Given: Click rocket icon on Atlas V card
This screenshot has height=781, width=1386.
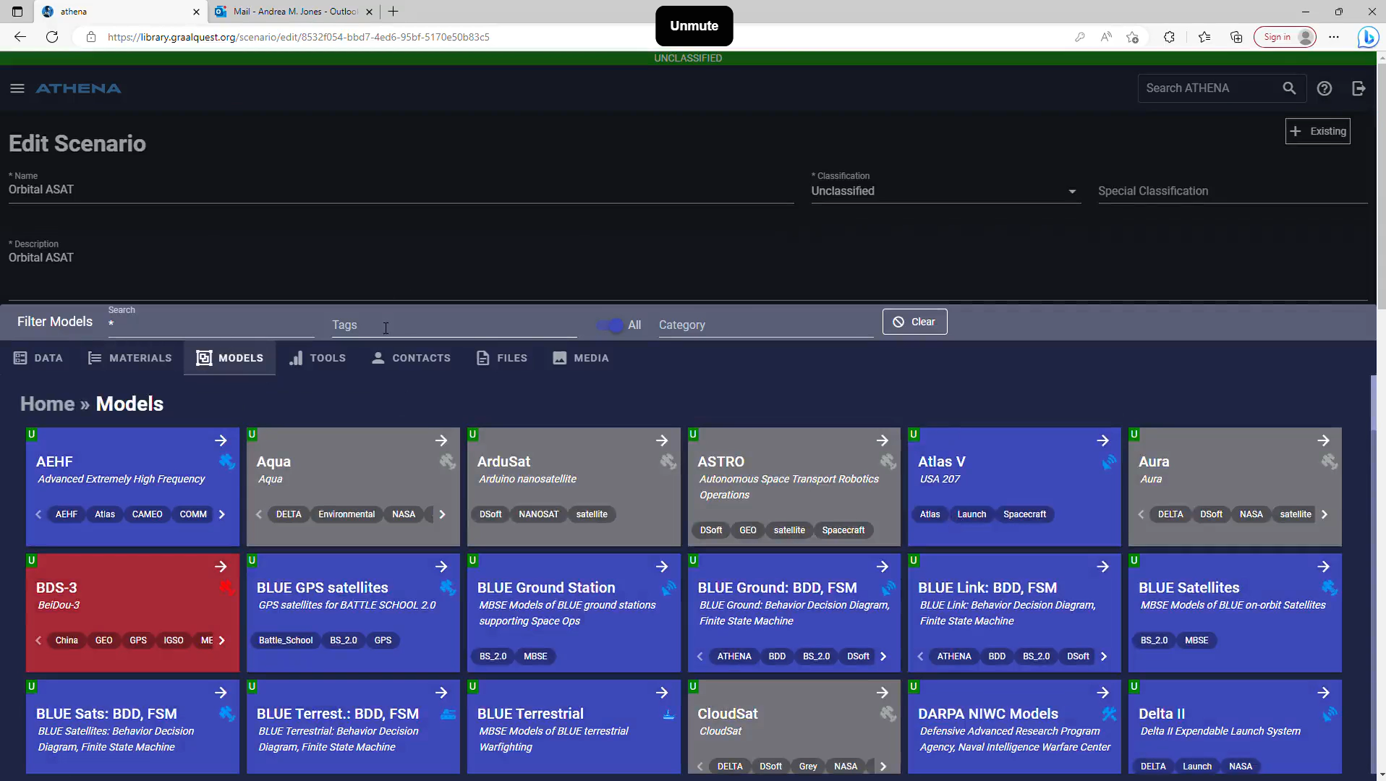Looking at the screenshot, I should tap(1109, 461).
